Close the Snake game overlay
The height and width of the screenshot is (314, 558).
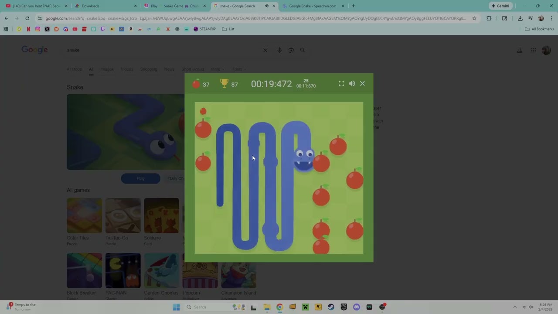362,83
